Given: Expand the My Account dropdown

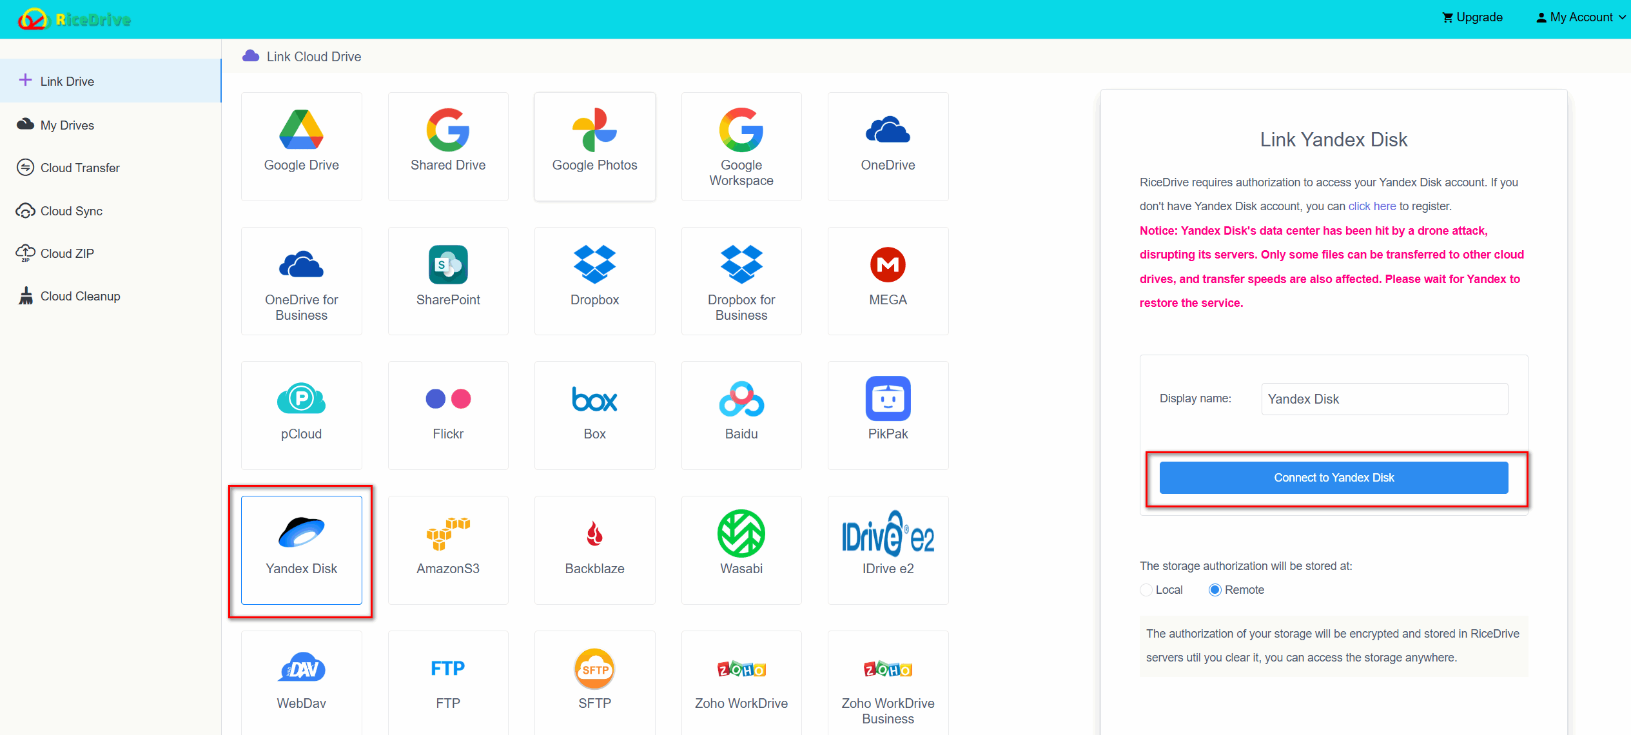Looking at the screenshot, I should click(x=1581, y=17).
